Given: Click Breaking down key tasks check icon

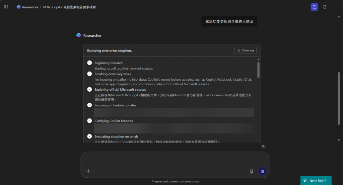Looking at the screenshot, I should (89, 74).
